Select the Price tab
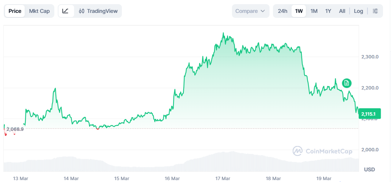Screen dimensions: 391x182 15,11
